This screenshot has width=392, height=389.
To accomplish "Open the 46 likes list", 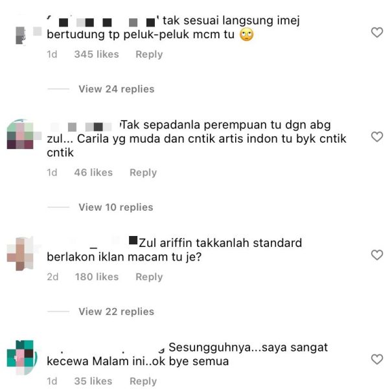I will (x=93, y=172).
